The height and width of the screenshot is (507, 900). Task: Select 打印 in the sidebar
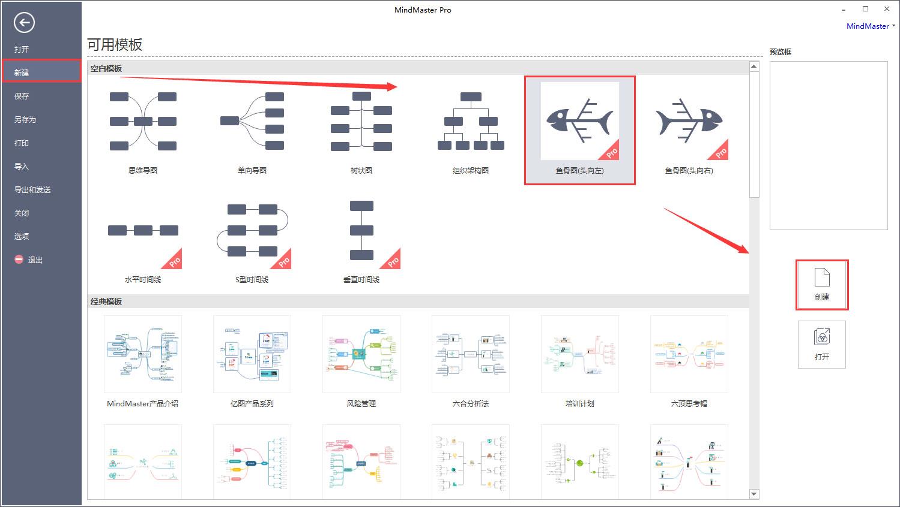pyautogui.click(x=22, y=143)
